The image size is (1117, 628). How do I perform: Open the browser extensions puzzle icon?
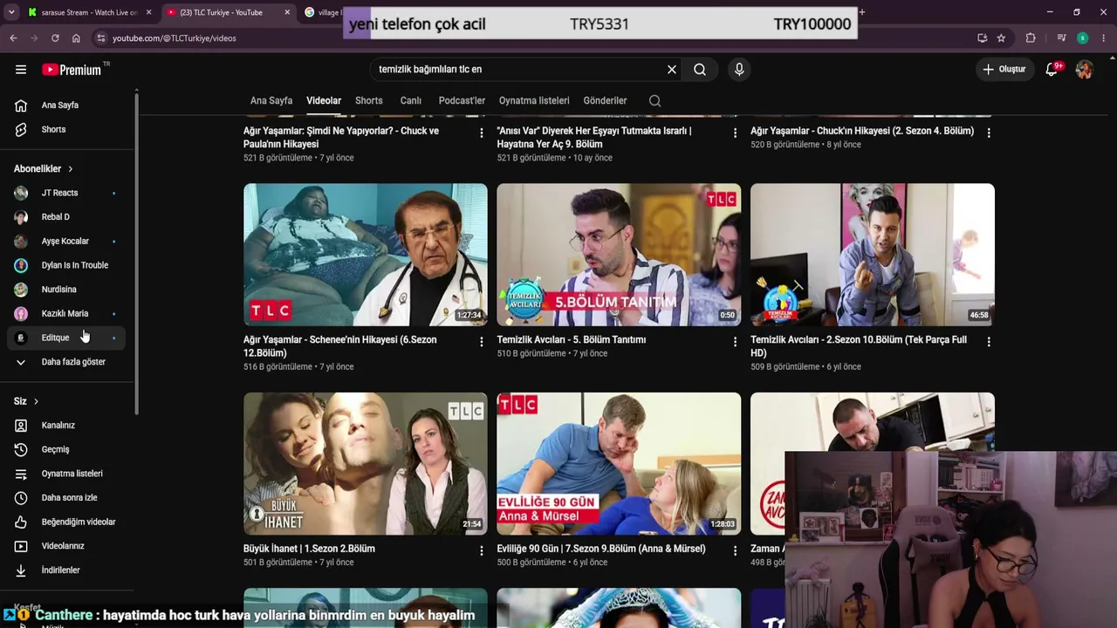1031,38
